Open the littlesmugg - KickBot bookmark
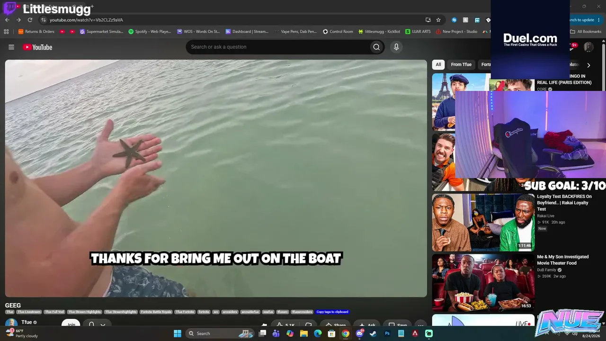606x341 pixels. (x=379, y=32)
